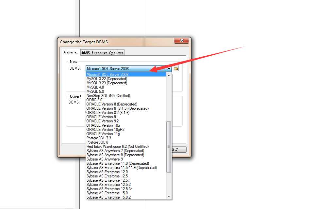314x209 pixels.
Task: Select ORACLE Version 9i2
Action: coord(126,121)
